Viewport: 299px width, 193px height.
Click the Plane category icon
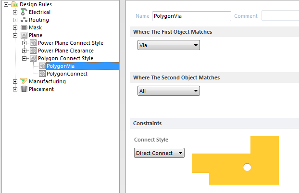pos(24,35)
